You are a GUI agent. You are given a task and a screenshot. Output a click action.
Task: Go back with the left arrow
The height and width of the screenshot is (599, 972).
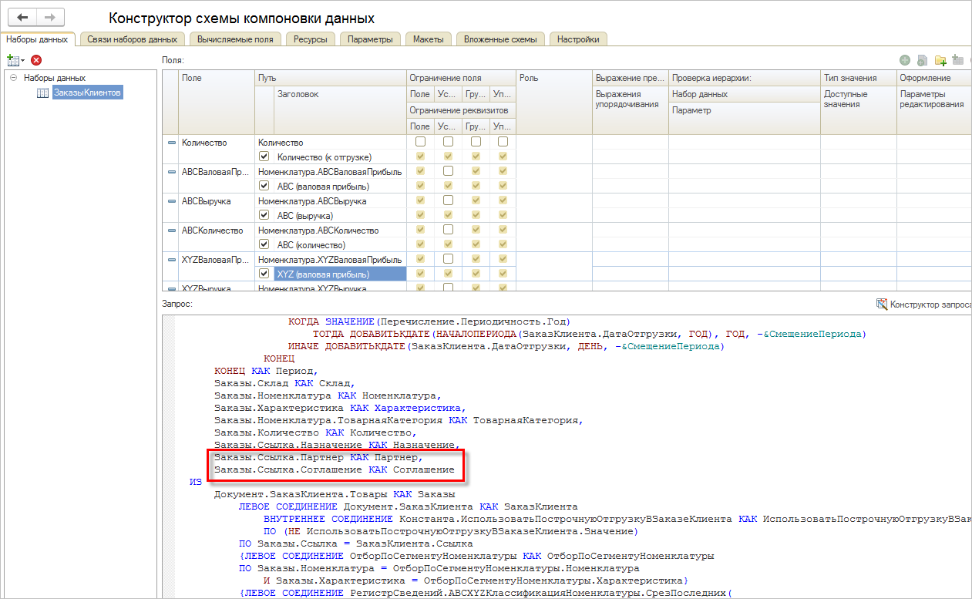coord(23,17)
